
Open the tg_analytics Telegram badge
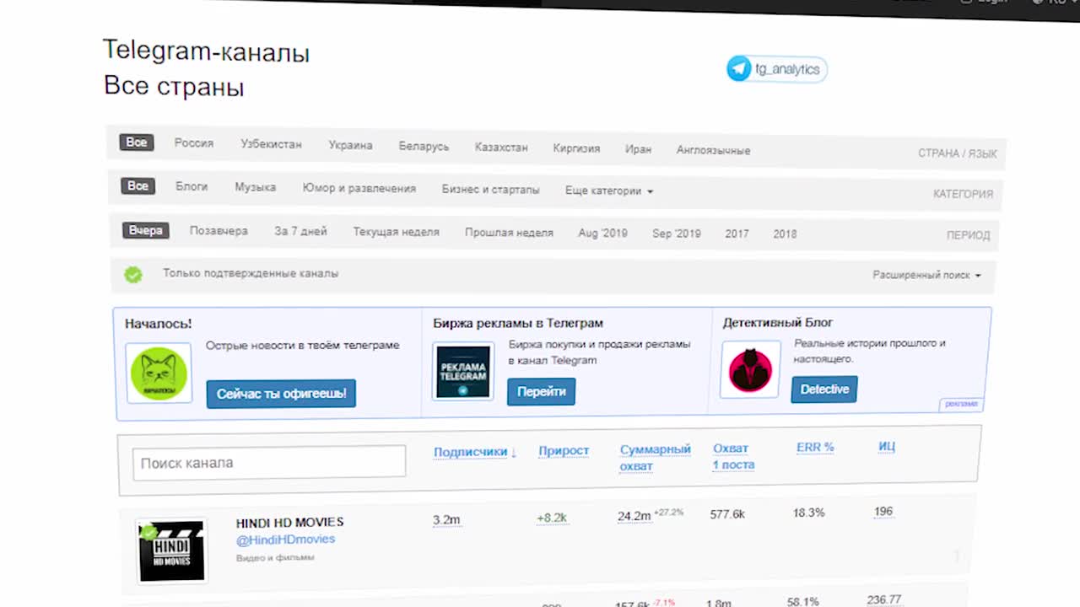tap(777, 69)
